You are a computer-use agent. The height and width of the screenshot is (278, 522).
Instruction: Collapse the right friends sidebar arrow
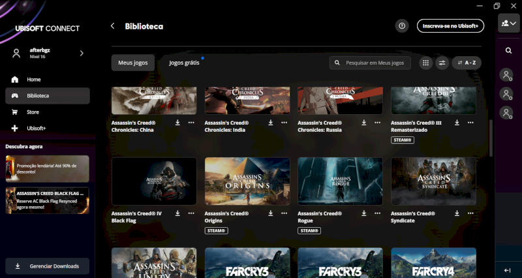point(508,270)
